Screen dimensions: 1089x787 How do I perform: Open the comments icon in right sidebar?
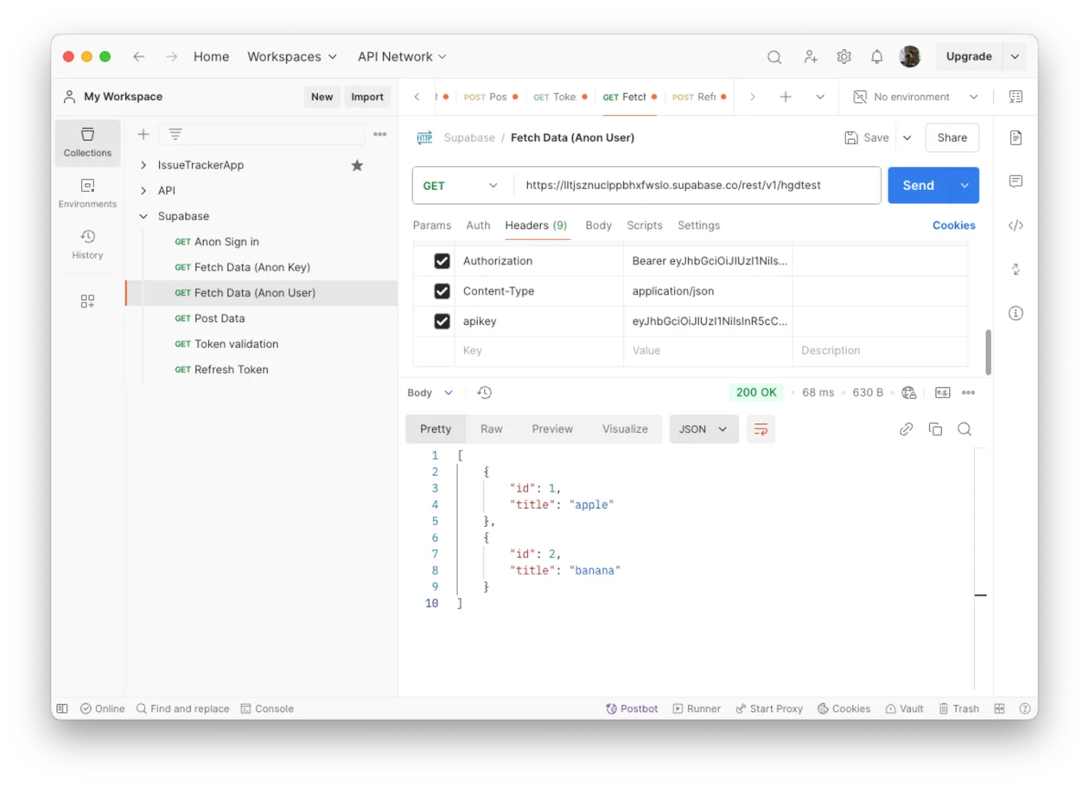pos(1016,181)
